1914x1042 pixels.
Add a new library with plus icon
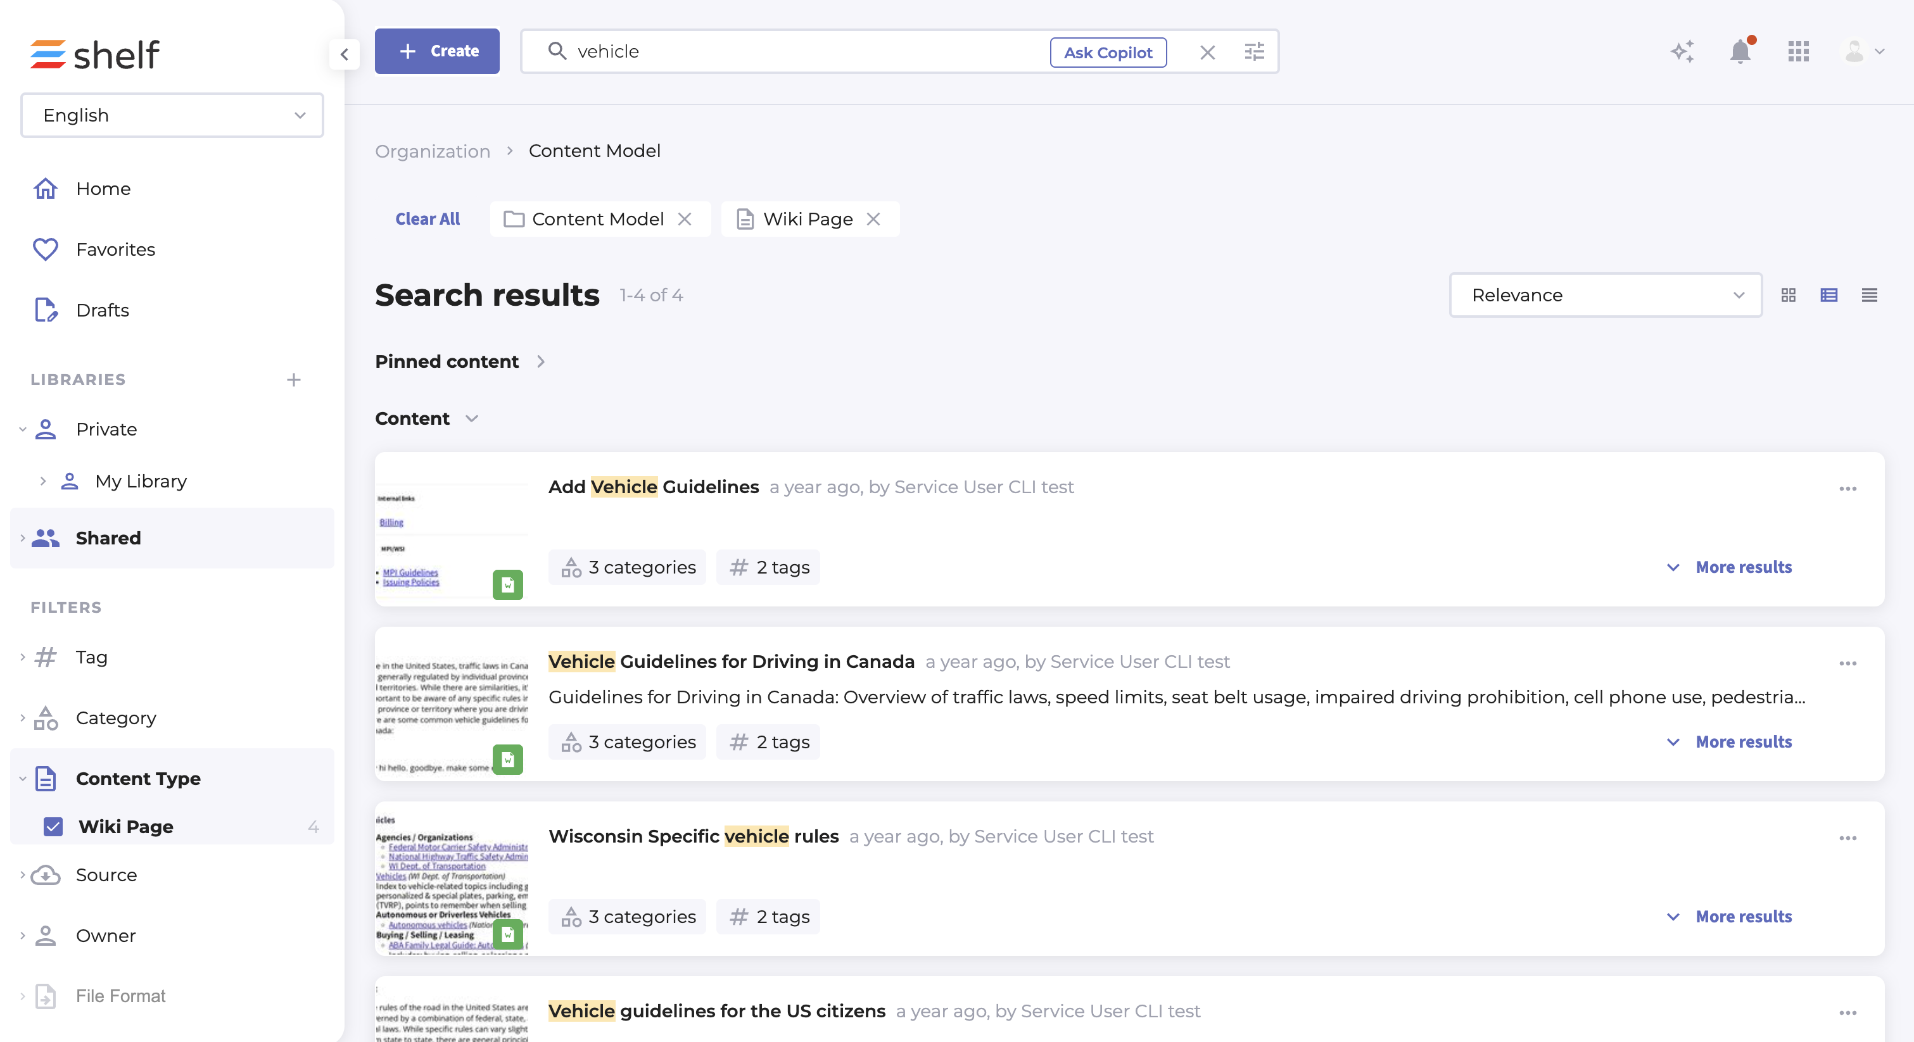click(x=295, y=380)
